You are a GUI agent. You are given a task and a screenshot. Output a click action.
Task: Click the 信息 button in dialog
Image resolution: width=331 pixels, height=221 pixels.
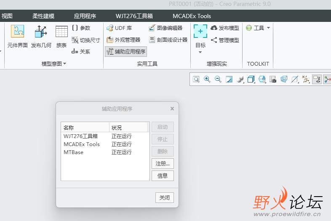coord(163,176)
